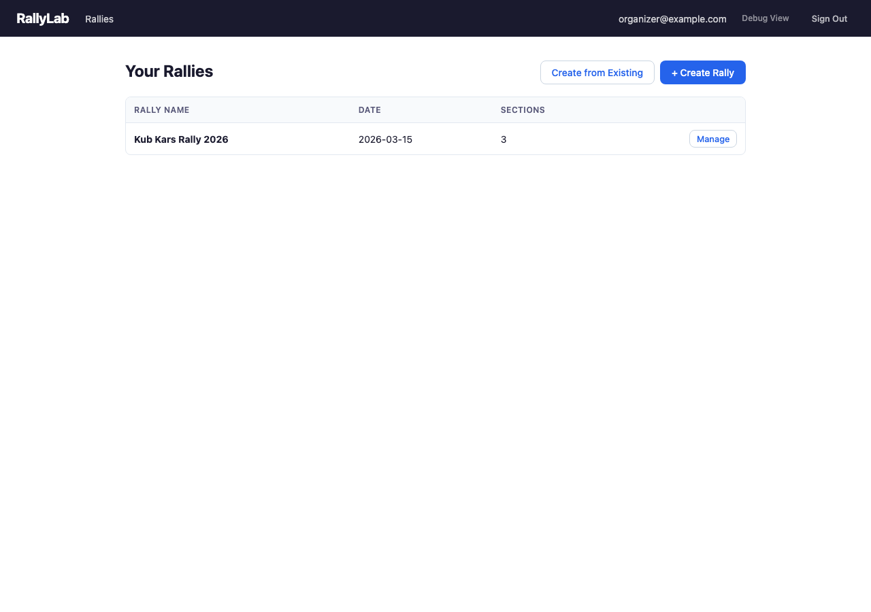Image resolution: width=871 pixels, height=612 pixels.
Task: Click the organizer@example.com account label
Action: click(x=672, y=19)
